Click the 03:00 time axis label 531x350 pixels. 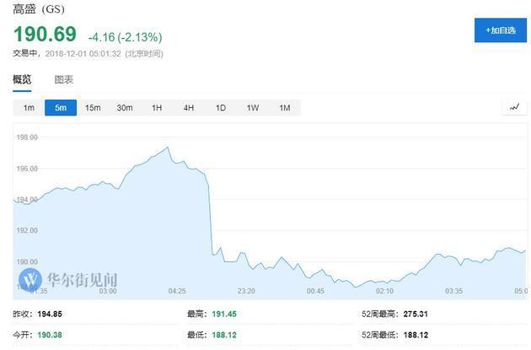pos(108,291)
